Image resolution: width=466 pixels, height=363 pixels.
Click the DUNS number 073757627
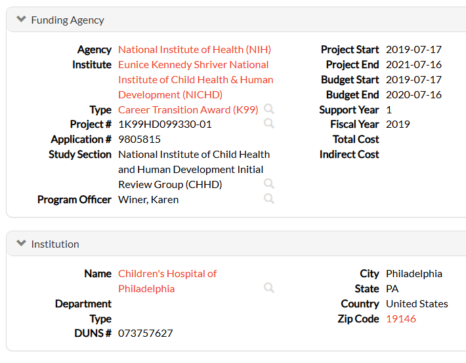[x=145, y=334]
